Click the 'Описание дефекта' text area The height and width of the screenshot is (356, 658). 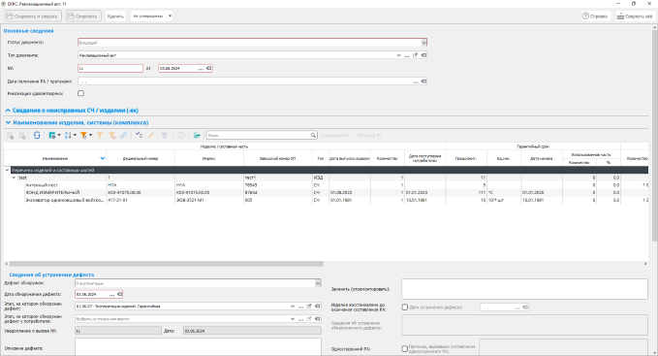tap(198, 346)
